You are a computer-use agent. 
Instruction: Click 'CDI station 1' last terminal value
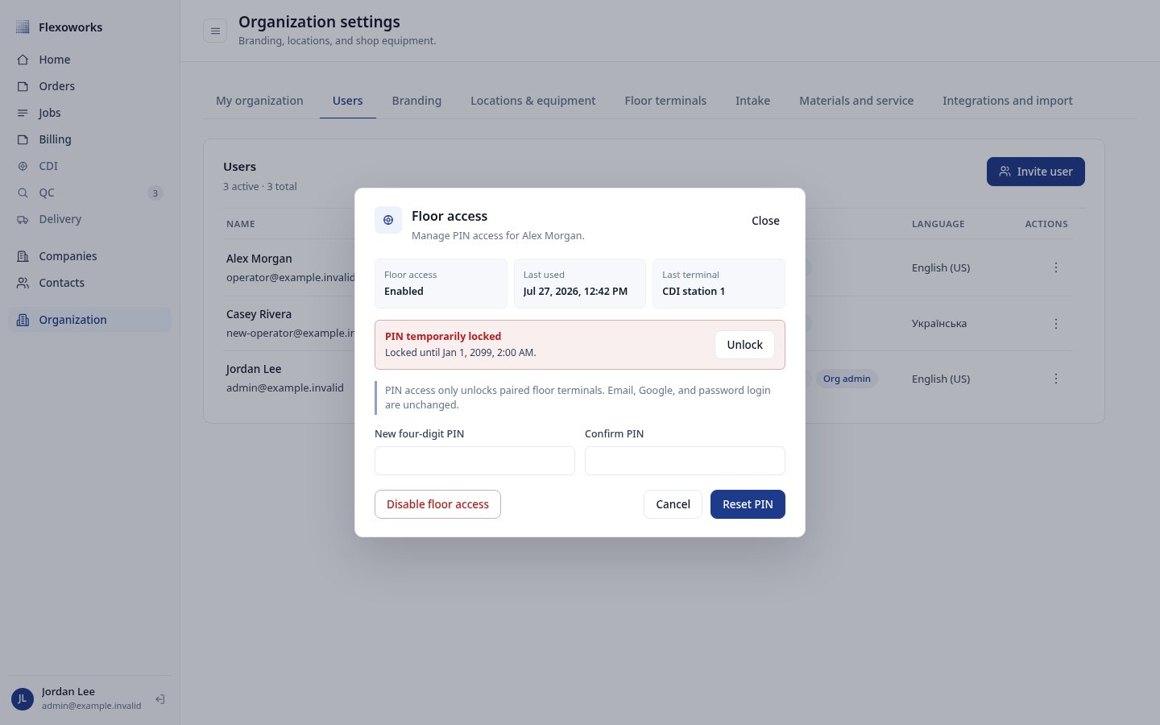coord(694,292)
